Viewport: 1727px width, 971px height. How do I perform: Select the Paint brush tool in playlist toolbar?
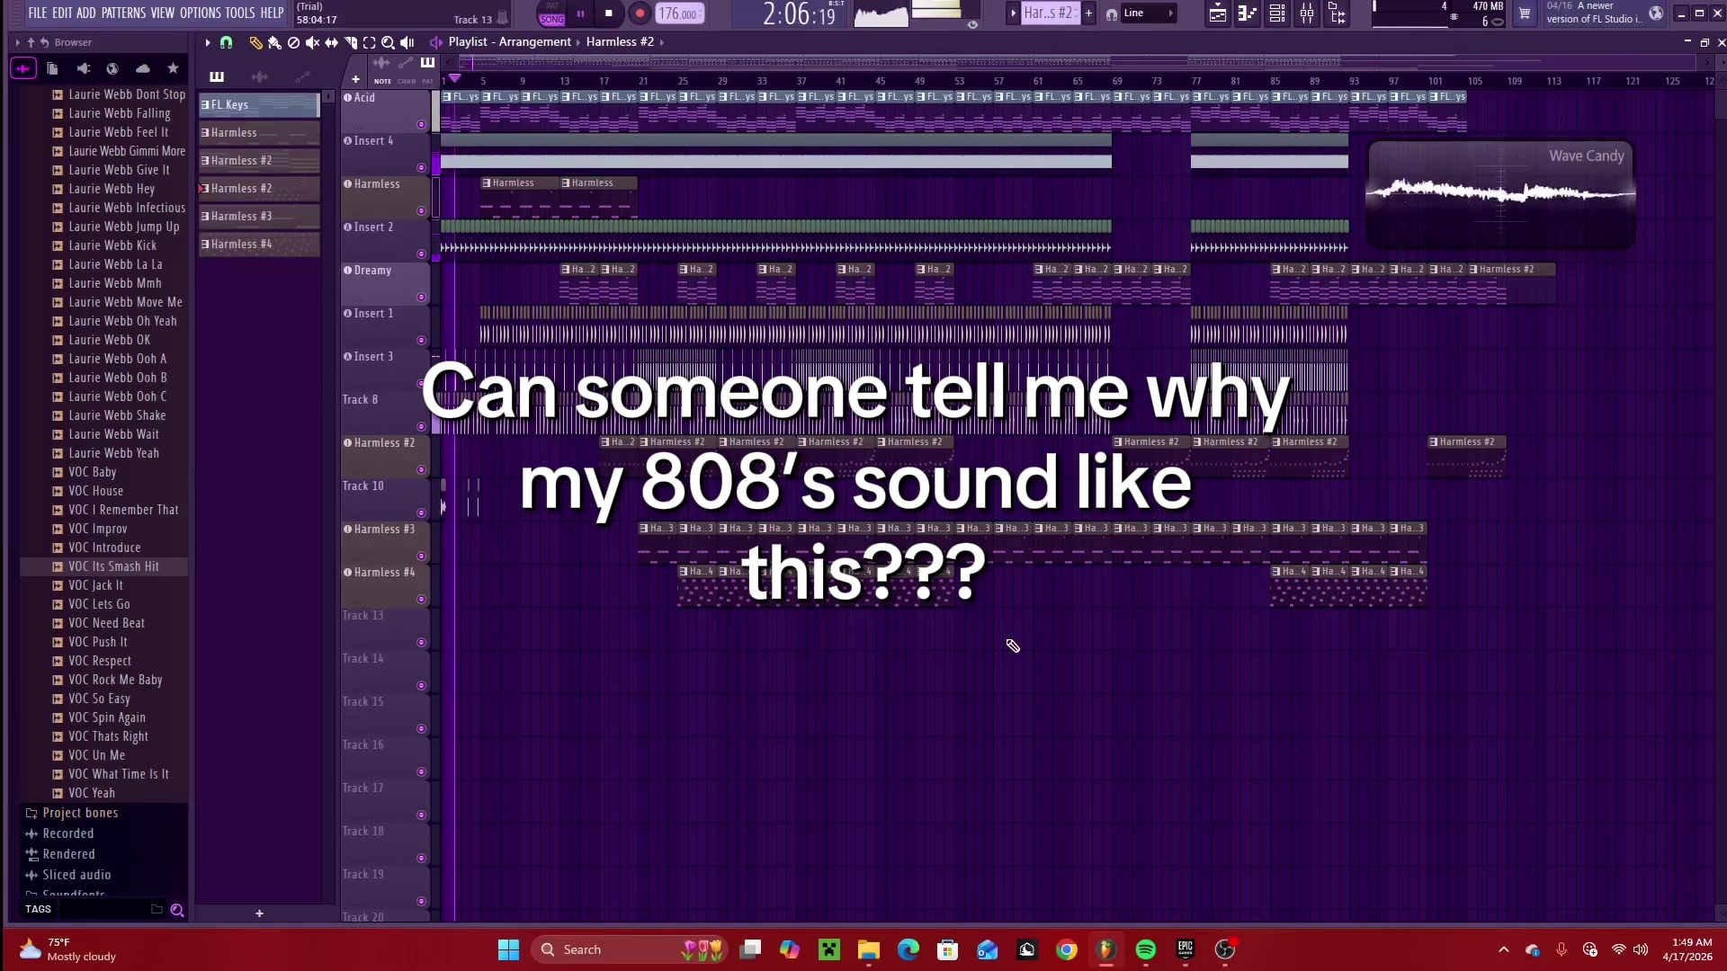point(274,42)
